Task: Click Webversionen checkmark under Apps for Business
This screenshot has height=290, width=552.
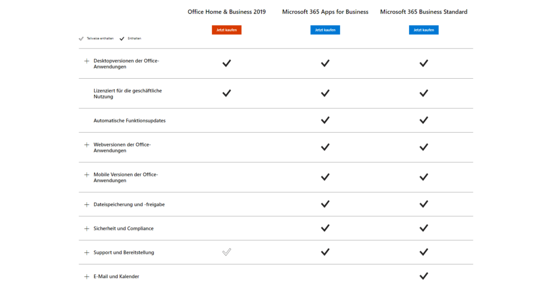Action: (x=325, y=147)
